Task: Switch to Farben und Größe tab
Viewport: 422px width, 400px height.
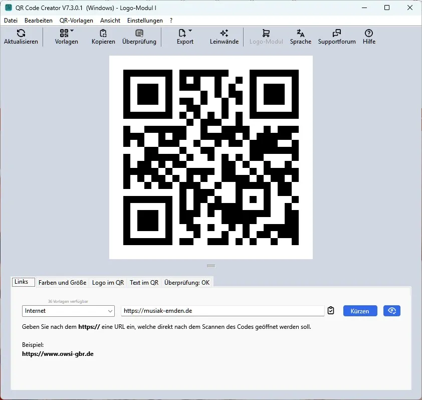Action: (63, 283)
